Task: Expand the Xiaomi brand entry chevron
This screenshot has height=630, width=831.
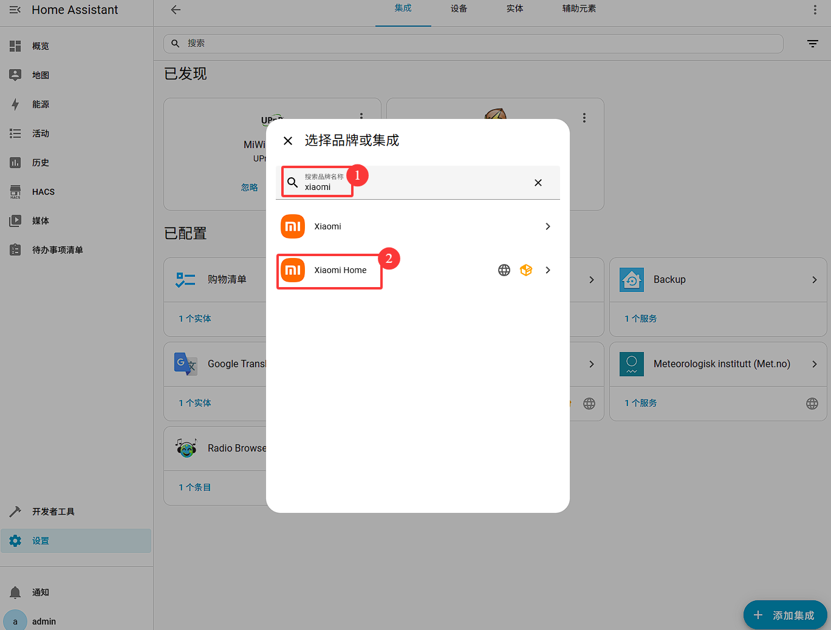Action: pyautogui.click(x=547, y=226)
